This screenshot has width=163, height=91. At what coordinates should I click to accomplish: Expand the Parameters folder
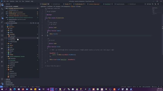tap(13, 58)
